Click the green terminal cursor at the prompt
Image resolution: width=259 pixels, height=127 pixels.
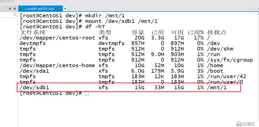pyautogui.click(x=87, y=93)
